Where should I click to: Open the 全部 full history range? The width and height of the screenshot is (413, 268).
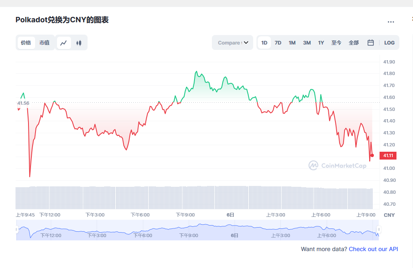point(354,42)
